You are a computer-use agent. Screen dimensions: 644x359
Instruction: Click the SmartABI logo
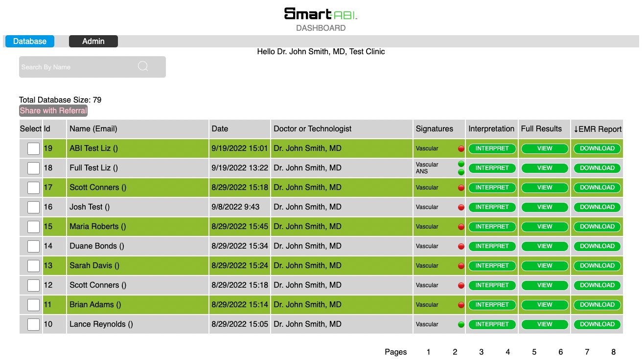pos(321,14)
